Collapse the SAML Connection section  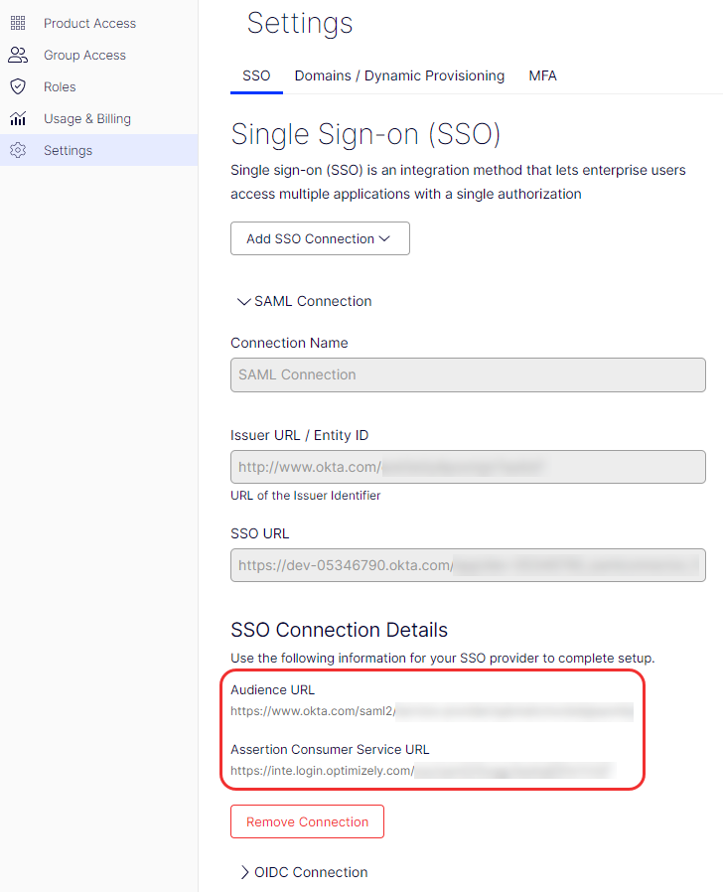pos(305,302)
